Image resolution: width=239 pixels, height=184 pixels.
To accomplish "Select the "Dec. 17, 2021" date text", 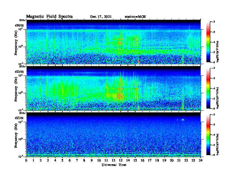I will tap(101, 17).
